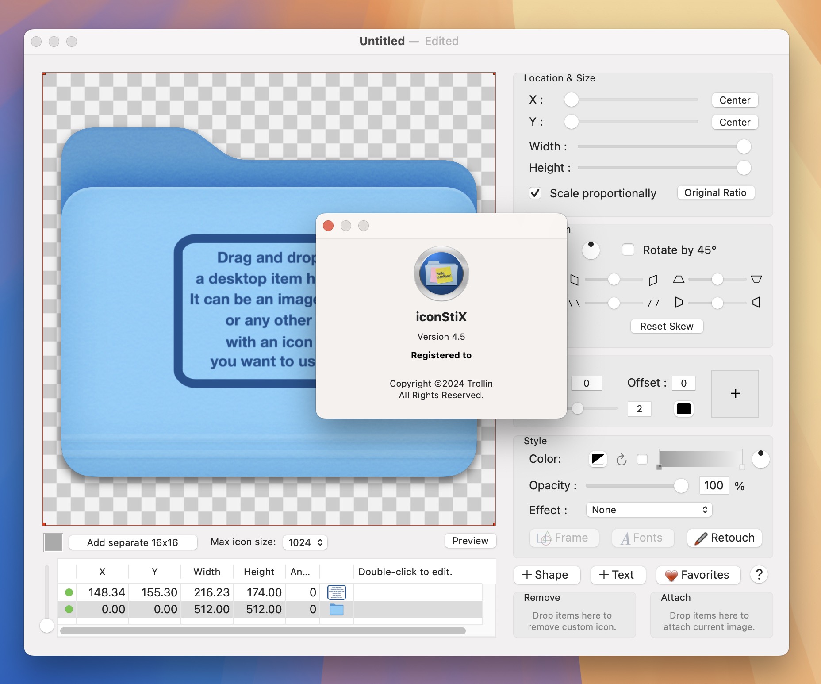Toggle Scale proportionally checkbox

(535, 193)
